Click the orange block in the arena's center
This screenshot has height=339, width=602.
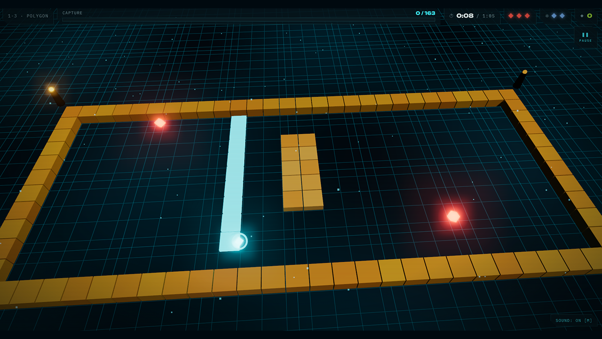point(301,172)
